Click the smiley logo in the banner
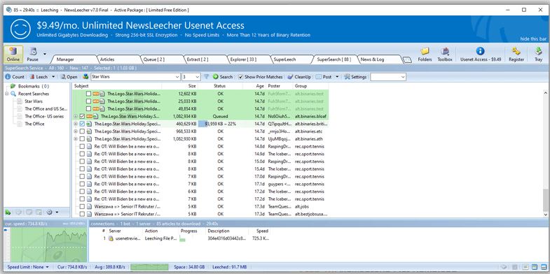550x274 pixels. (x=20, y=29)
